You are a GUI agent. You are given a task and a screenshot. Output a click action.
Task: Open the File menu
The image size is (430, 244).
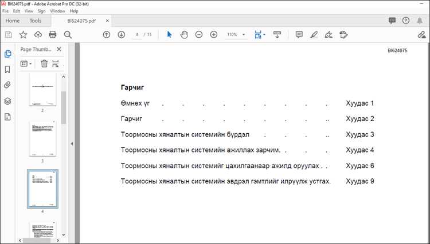6,11
